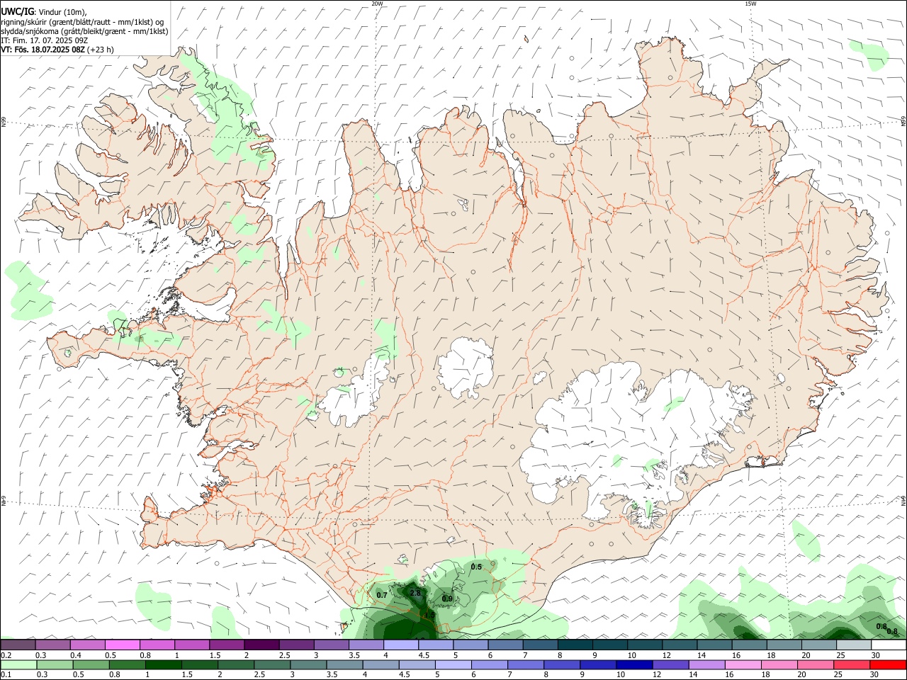Pick the 0.5 medium green swatch in lower legend
This screenshot has width=907, height=680.
click(91, 664)
